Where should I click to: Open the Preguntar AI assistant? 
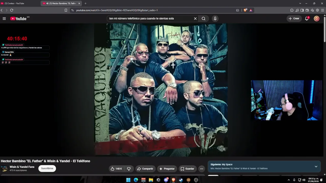click(x=167, y=169)
